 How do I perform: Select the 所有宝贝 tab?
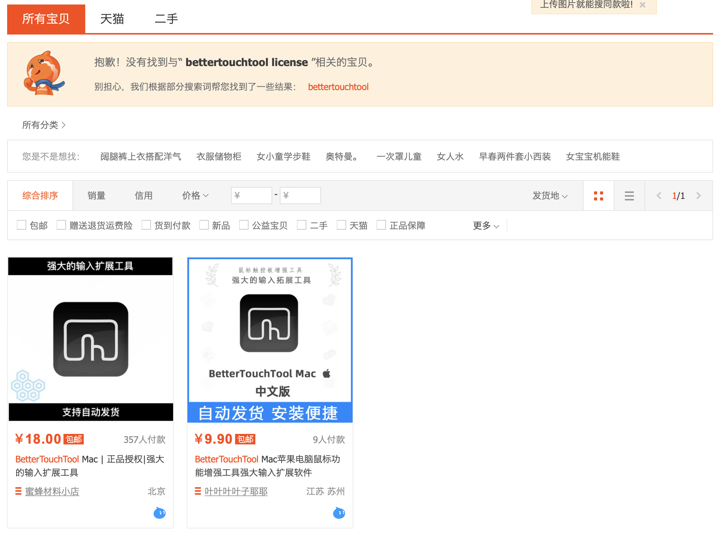tap(46, 19)
